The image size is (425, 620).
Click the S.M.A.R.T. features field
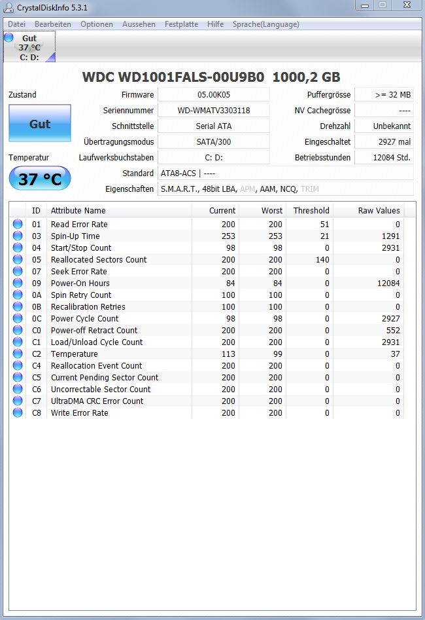coord(286,189)
